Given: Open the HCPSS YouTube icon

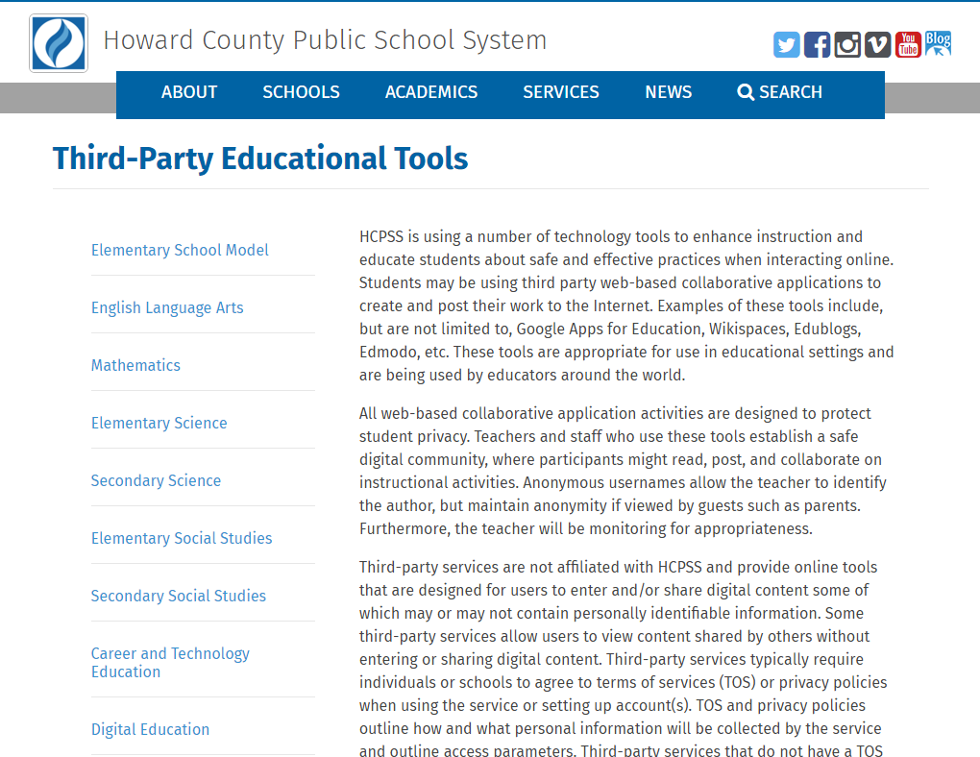Looking at the screenshot, I should [x=908, y=44].
